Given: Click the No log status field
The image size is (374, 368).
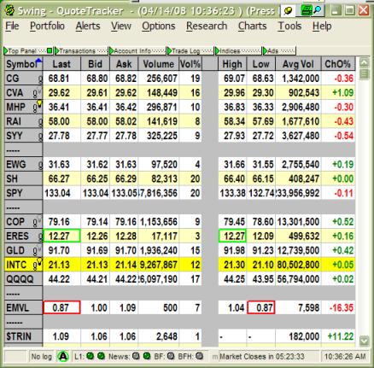Looking at the screenshot, I should pos(42,356).
